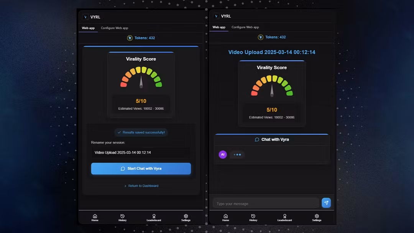Click the Rename your session label

pyautogui.click(x=108, y=143)
